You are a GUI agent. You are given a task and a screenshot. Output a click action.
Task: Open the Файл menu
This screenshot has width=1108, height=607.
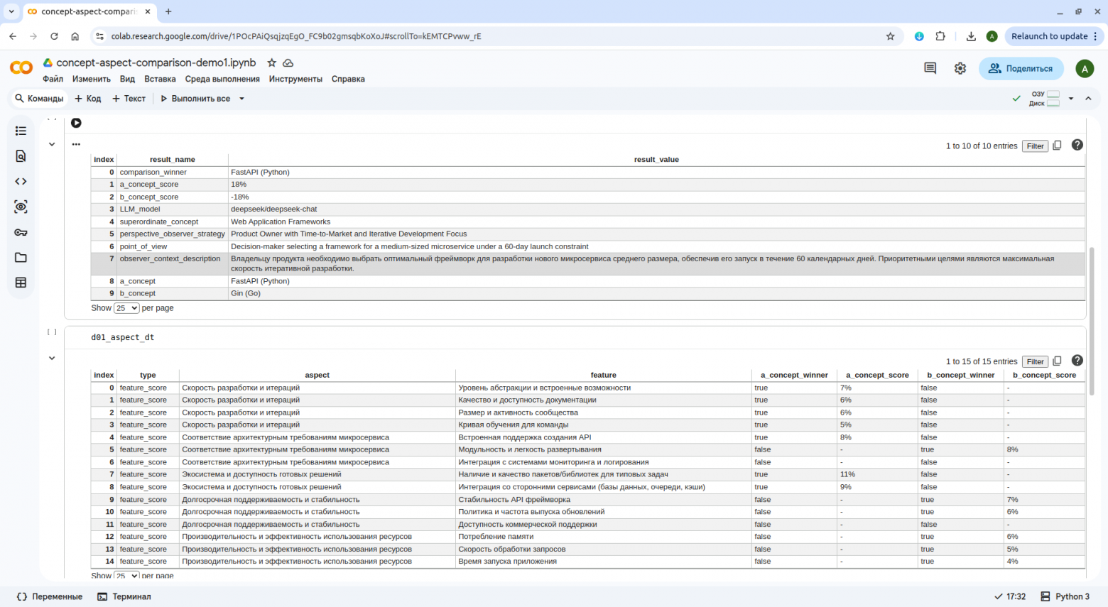click(x=53, y=79)
